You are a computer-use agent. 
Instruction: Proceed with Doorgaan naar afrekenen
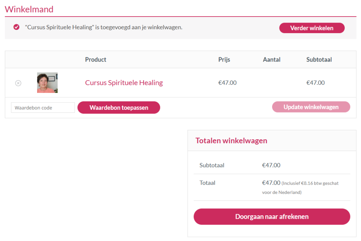(272, 217)
